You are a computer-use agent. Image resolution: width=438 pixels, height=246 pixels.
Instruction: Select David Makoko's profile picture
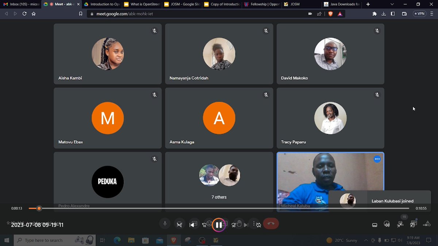[330, 54]
